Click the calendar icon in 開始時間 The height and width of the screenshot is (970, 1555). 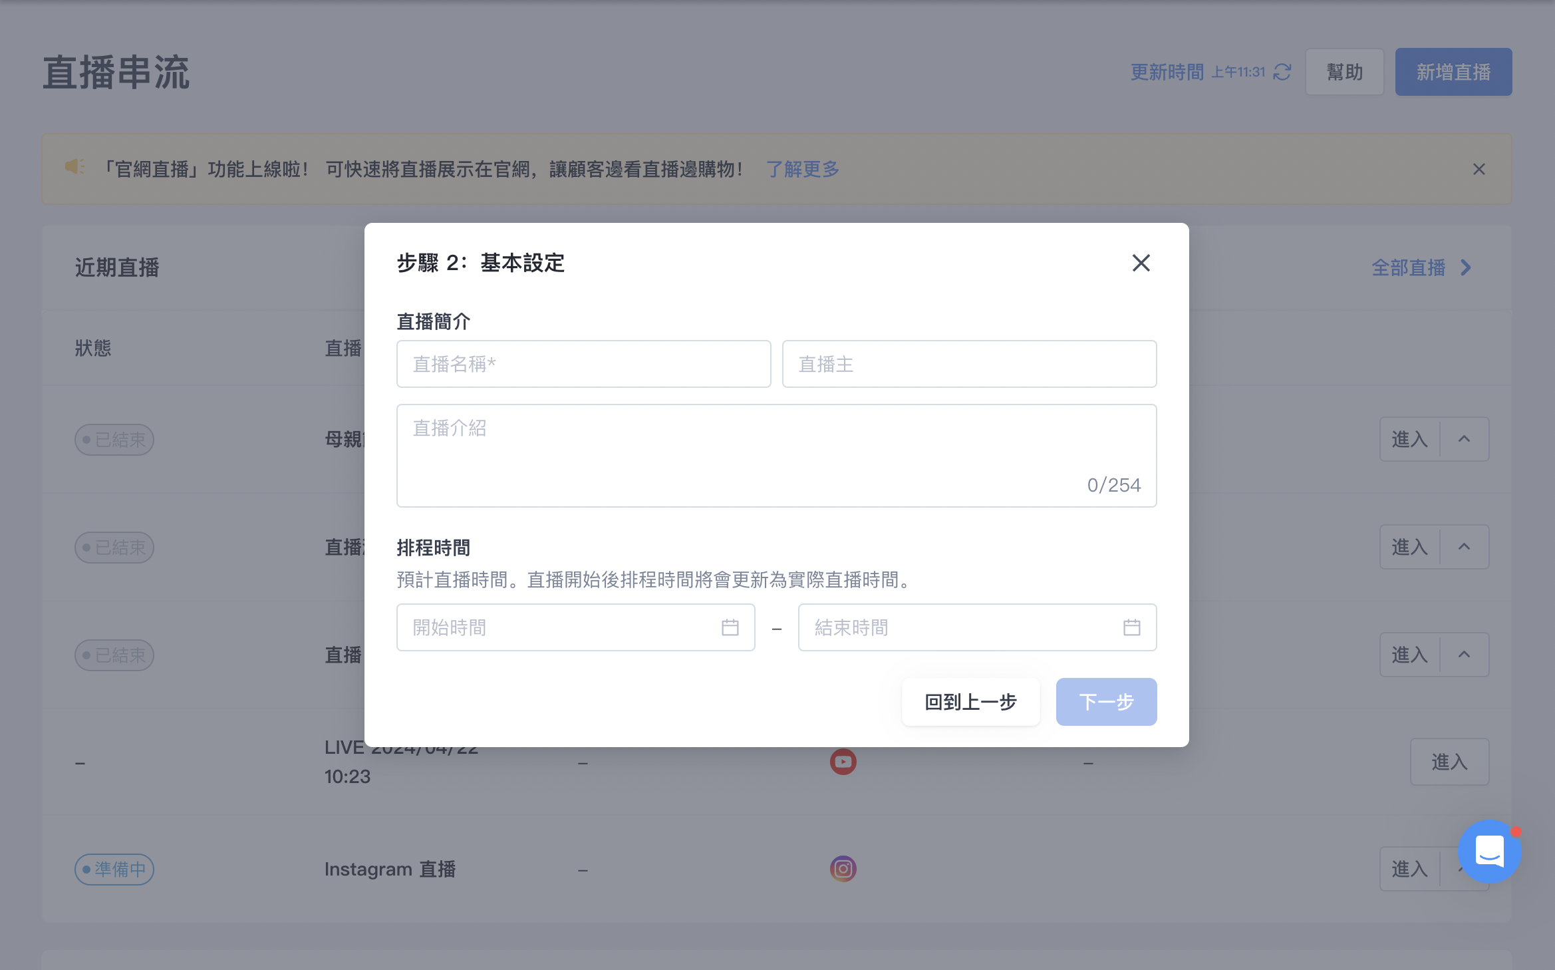[730, 627]
